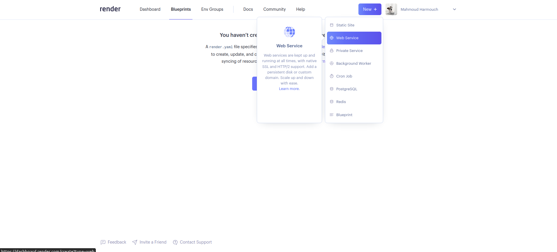Click the Contact Support link
557x252 pixels.
[192, 242]
